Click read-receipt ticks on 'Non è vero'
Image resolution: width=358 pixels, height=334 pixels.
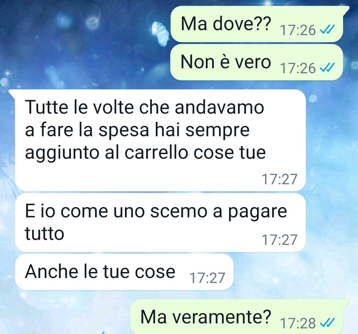(327, 68)
